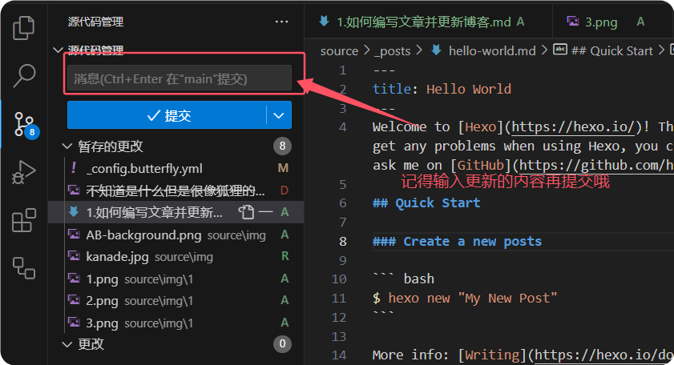Click the image icon in 3.png tab
The image size is (674, 365).
pyautogui.click(x=572, y=21)
